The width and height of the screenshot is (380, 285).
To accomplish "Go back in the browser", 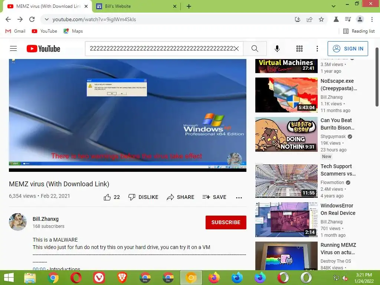I will [8, 19].
